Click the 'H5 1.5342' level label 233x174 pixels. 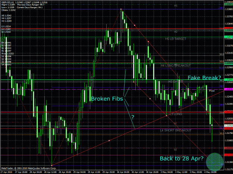tap(6, 16)
